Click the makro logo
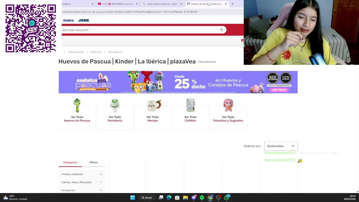This screenshot has height=202, width=359. (68, 20)
